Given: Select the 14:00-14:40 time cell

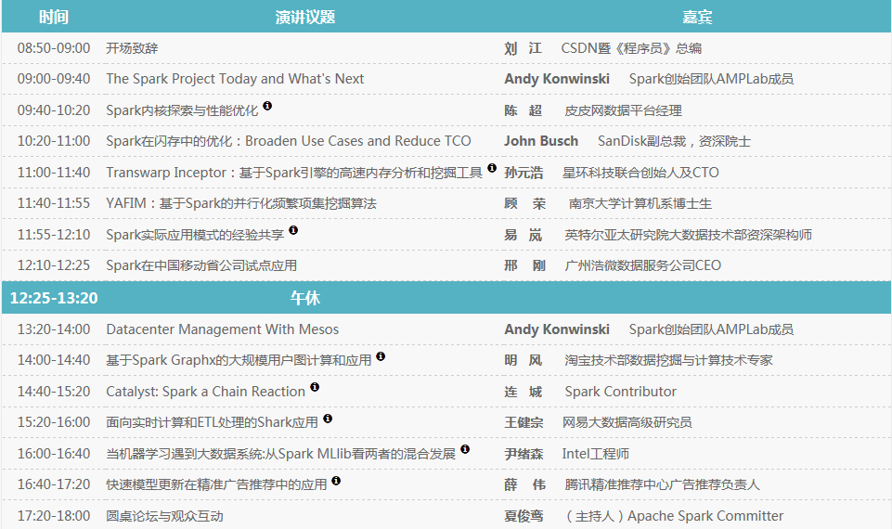Looking at the screenshot, I should coord(54,360).
